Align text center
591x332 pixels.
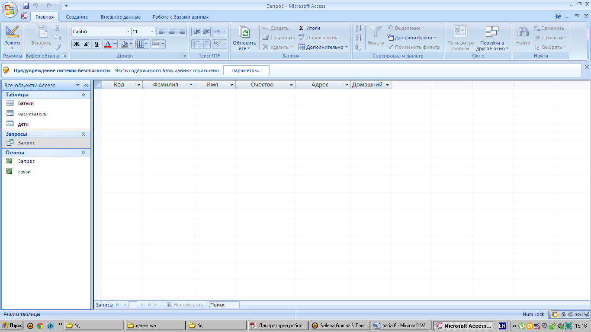click(172, 32)
